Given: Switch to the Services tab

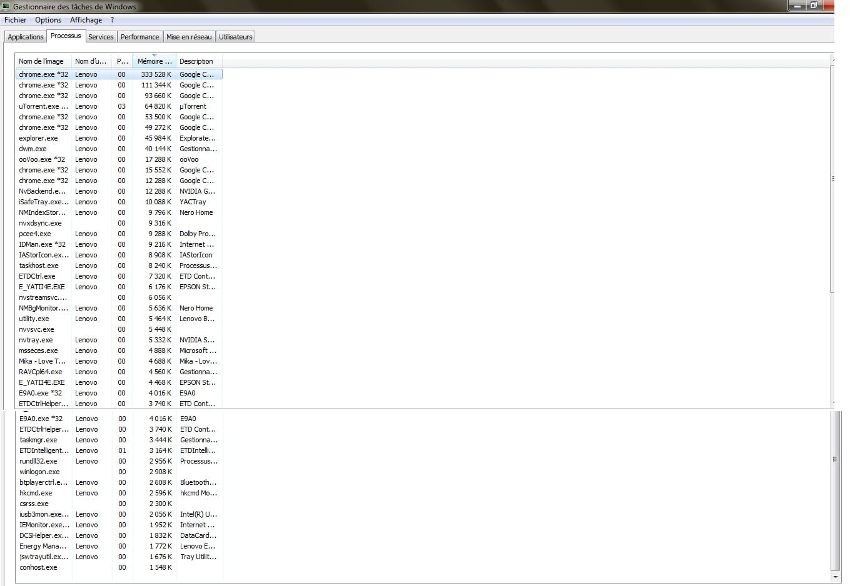Looking at the screenshot, I should pyautogui.click(x=101, y=37).
